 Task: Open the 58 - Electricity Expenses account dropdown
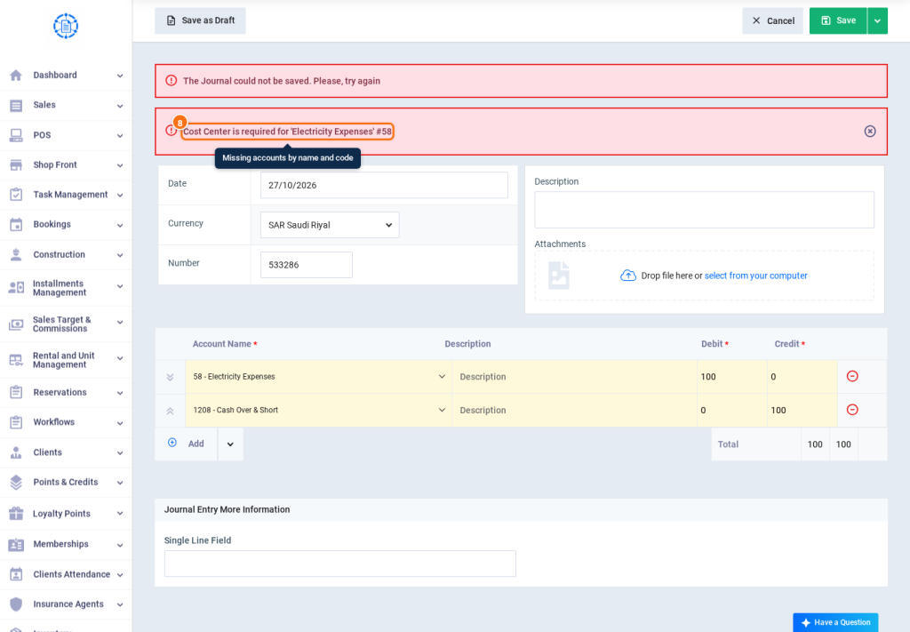(x=319, y=377)
